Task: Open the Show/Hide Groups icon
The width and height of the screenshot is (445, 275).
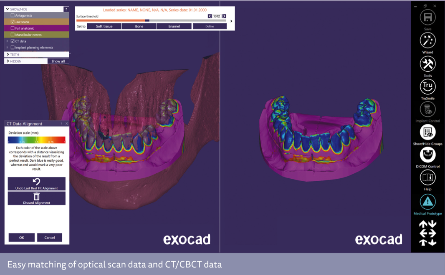Action: 427,132
